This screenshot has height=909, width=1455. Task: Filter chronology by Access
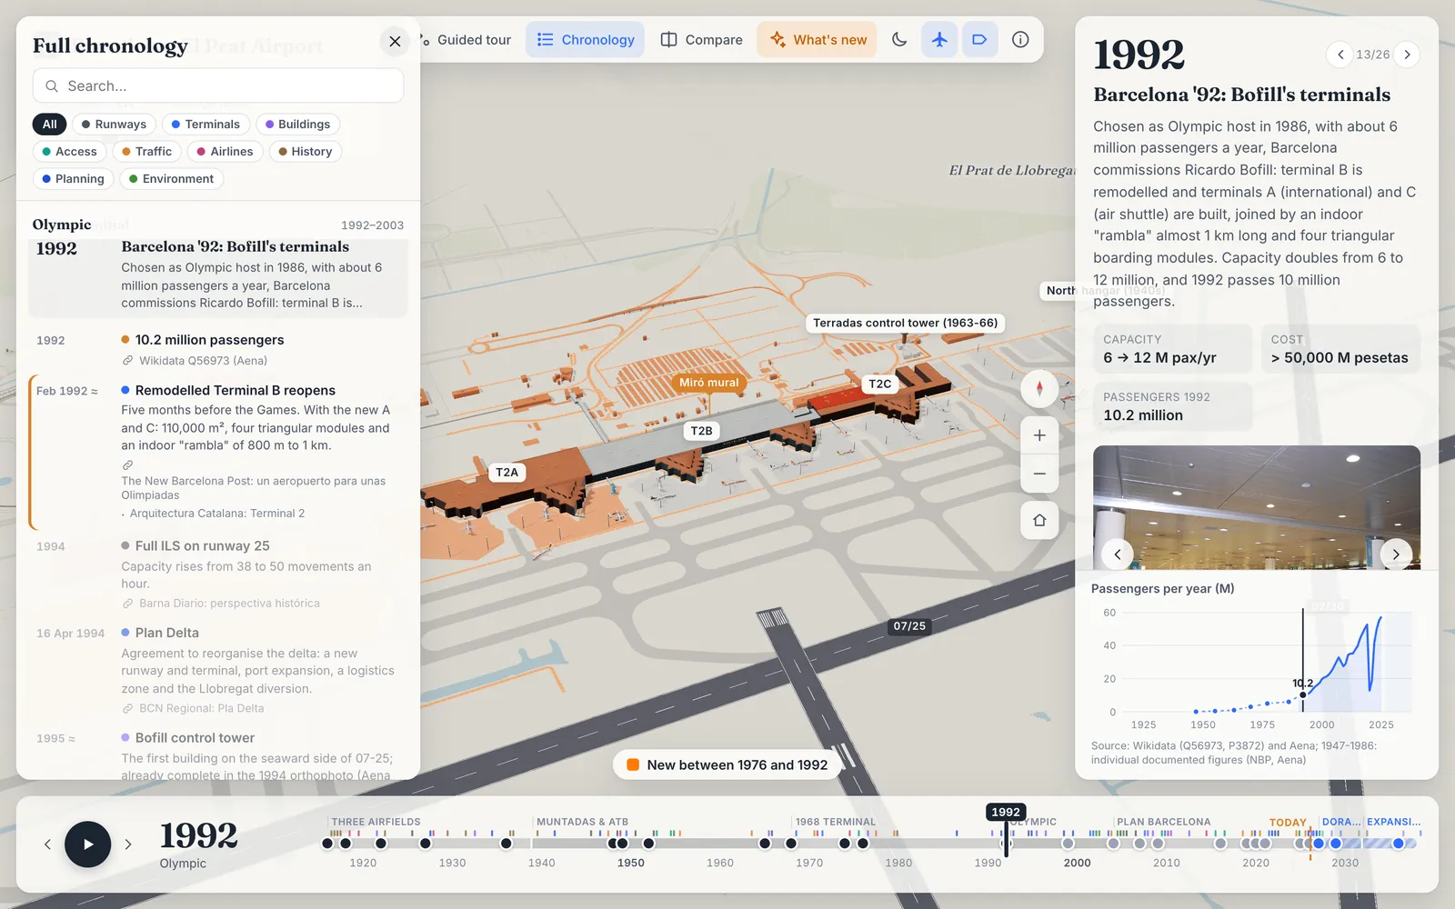(x=69, y=152)
